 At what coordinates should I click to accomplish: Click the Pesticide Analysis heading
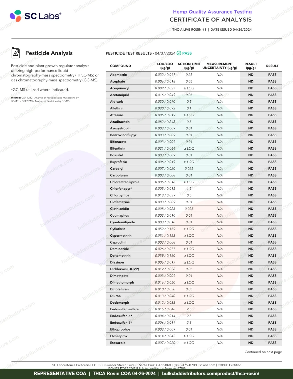coord(49,53)
